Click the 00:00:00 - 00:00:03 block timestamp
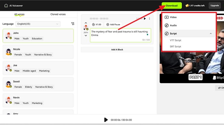The width and height of the screenshot is (224, 125). click(x=99, y=18)
